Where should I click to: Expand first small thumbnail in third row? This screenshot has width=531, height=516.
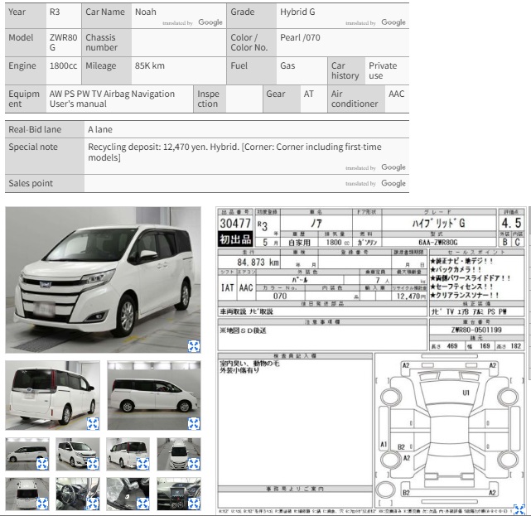click(x=42, y=464)
